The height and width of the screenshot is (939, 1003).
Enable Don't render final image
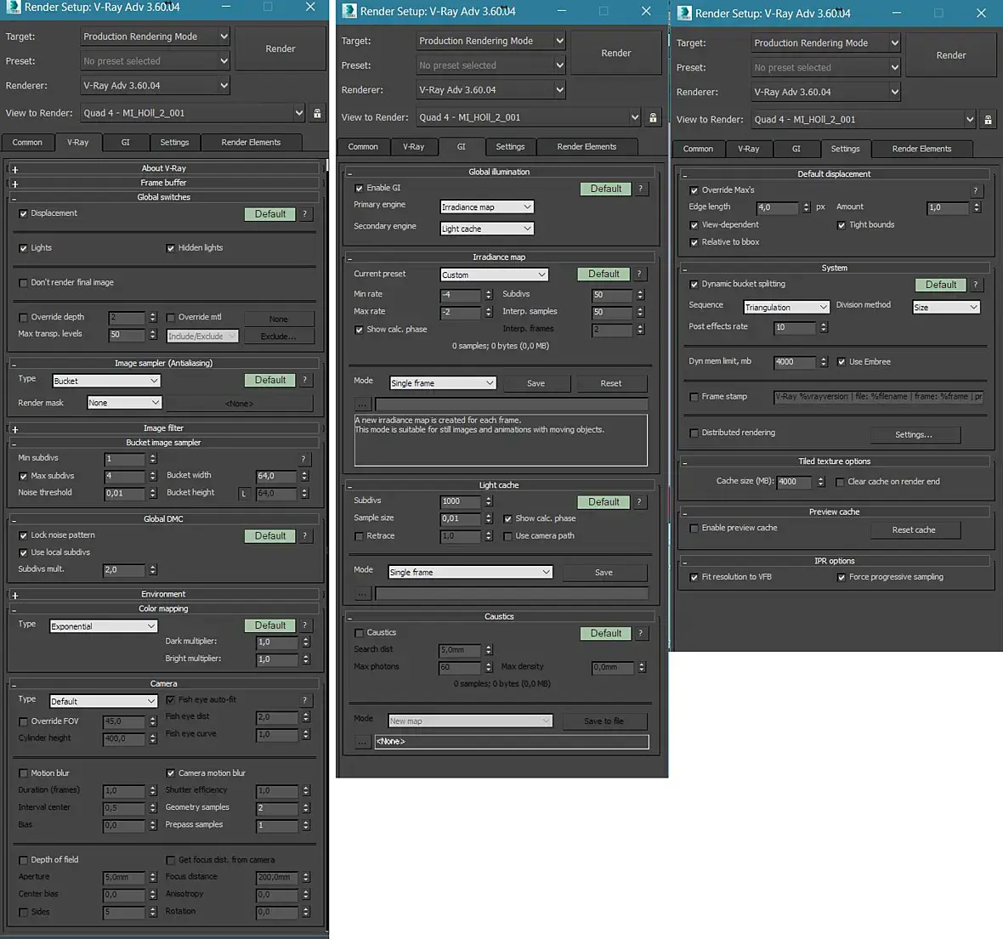click(x=23, y=283)
